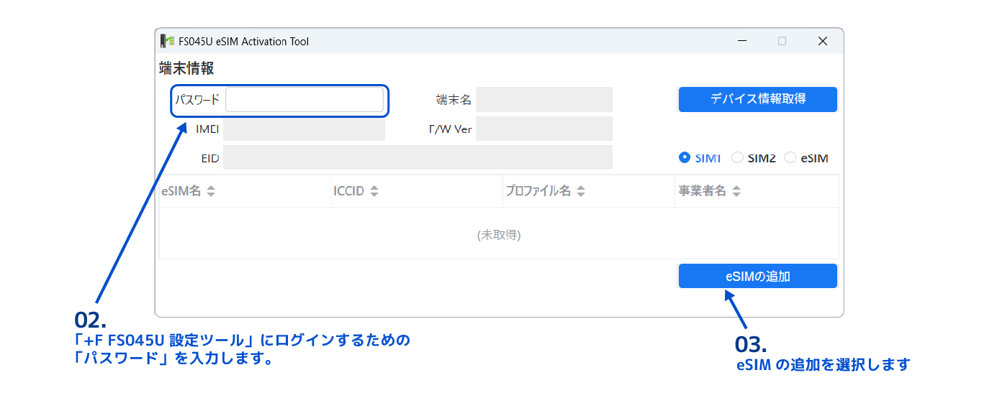Screen dimensions: 997x416
Task: Click the 端末情報 section heading
Action: coord(186,69)
